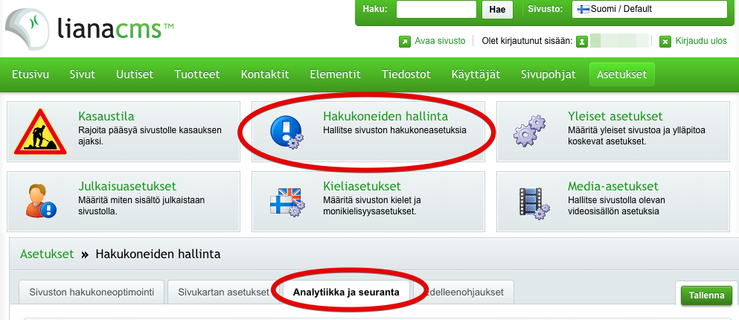Click Yleiset asetukset description 'Määritä yleiset sivustoa ja ylläpitoa koskevat asetukset.'

(636, 135)
